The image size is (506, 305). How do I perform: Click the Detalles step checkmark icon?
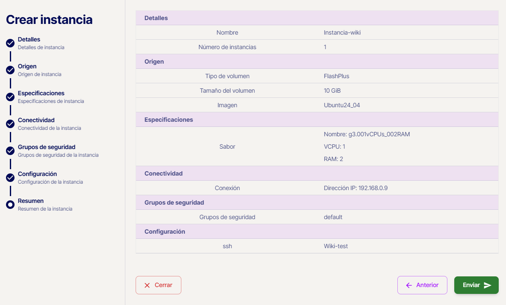(10, 43)
